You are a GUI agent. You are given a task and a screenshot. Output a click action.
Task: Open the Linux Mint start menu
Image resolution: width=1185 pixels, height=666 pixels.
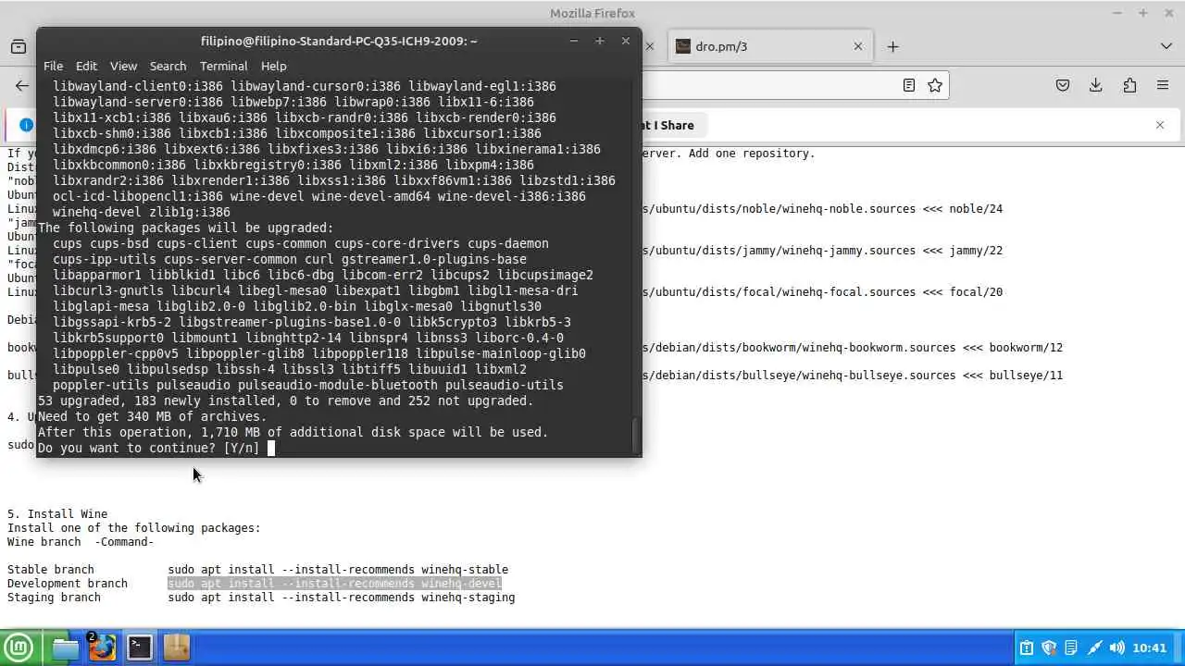[19, 647]
